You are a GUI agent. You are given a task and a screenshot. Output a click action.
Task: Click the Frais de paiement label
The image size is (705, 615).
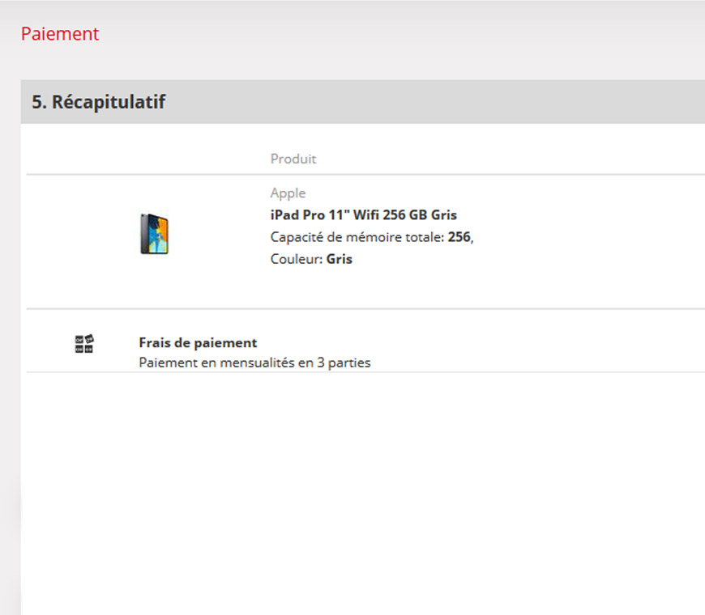[198, 343]
